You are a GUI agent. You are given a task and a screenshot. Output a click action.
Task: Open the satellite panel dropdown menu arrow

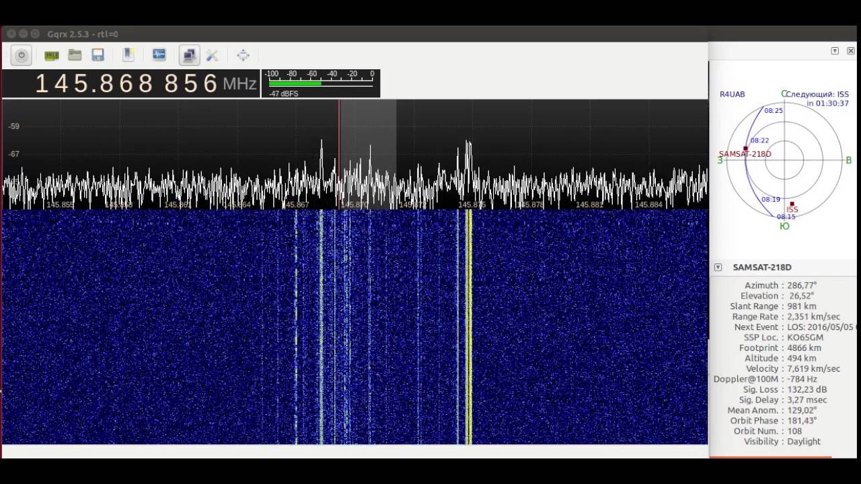pos(835,51)
